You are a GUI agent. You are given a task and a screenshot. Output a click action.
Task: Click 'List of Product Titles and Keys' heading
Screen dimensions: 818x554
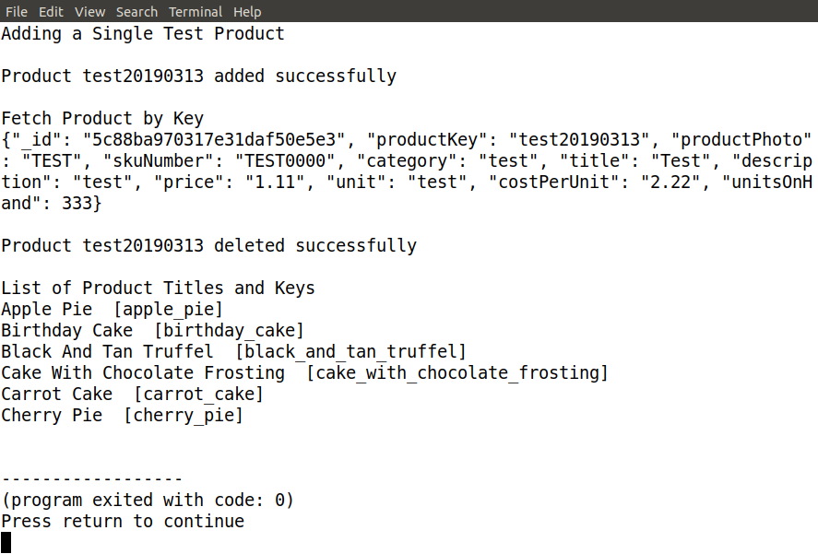tap(158, 289)
